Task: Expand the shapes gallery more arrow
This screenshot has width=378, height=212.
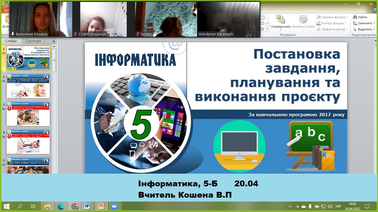Action: pos(267,29)
